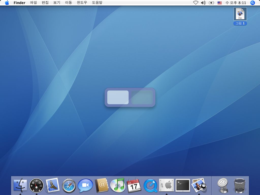Open System Preferences in the Dock

[x=167, y=185]
